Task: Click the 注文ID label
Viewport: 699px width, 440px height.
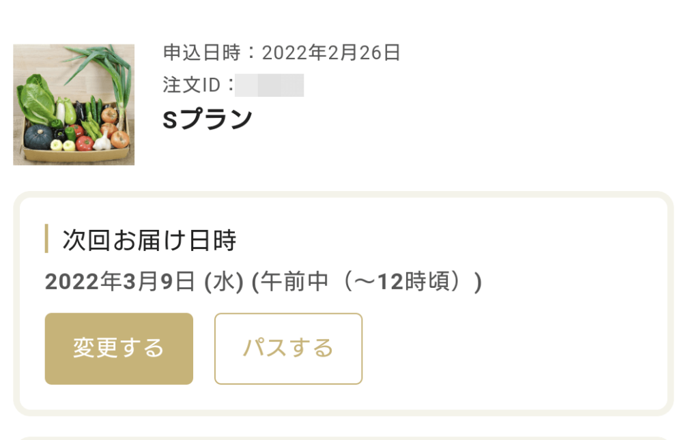Action: click(191, 85)
